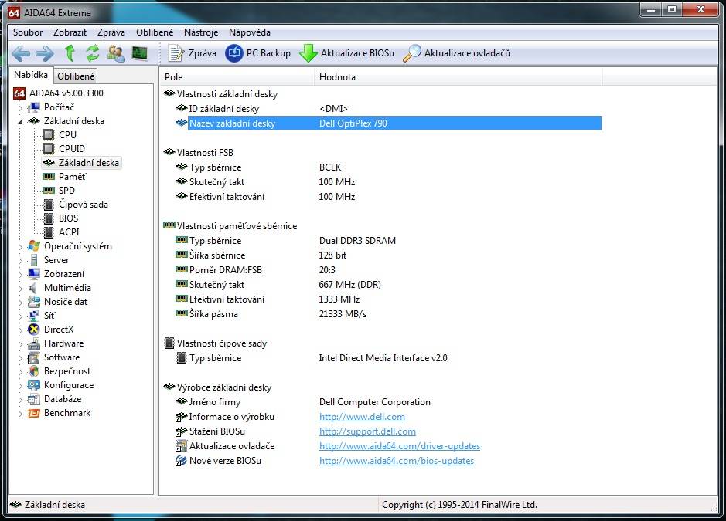Expand the Počítač tree node

click(x=20, y=108)
